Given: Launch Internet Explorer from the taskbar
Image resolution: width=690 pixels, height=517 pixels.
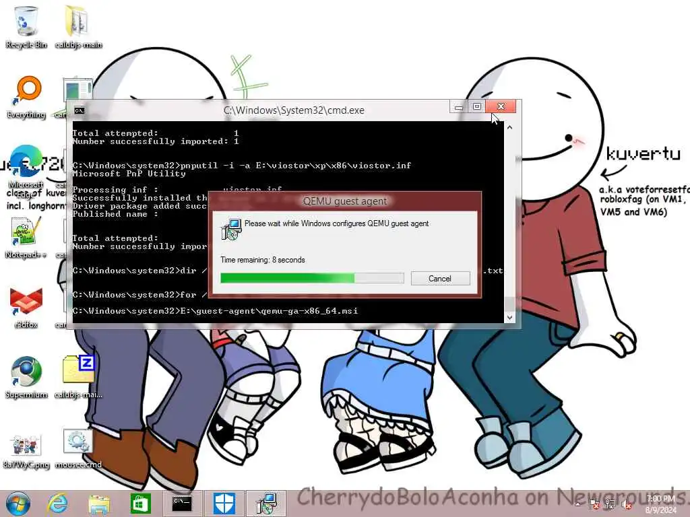Looking at the screenshot, I should tap(58, 504).
